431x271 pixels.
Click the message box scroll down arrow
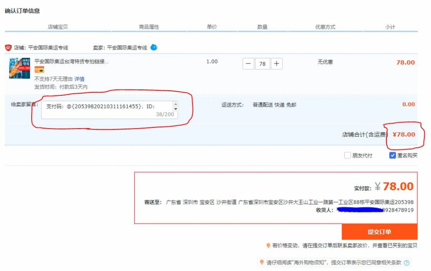click(x=176, y=109)
